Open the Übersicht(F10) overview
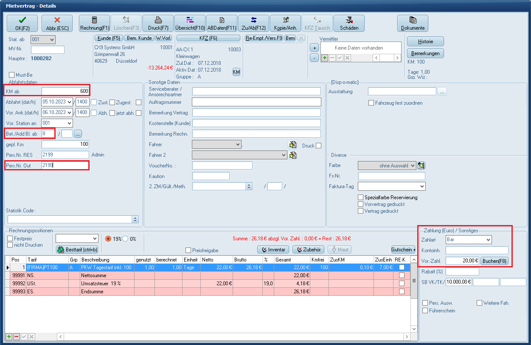531x345 pixels. coord(190,23)
